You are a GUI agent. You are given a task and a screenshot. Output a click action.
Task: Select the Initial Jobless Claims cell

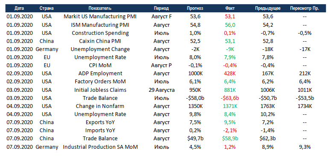100,90
